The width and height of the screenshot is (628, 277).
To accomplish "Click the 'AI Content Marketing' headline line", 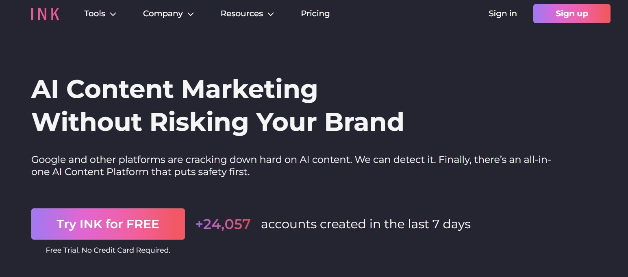I will [x=174, y=89].
